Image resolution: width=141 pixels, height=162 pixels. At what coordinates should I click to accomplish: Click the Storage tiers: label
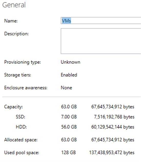tap(18, 75)
